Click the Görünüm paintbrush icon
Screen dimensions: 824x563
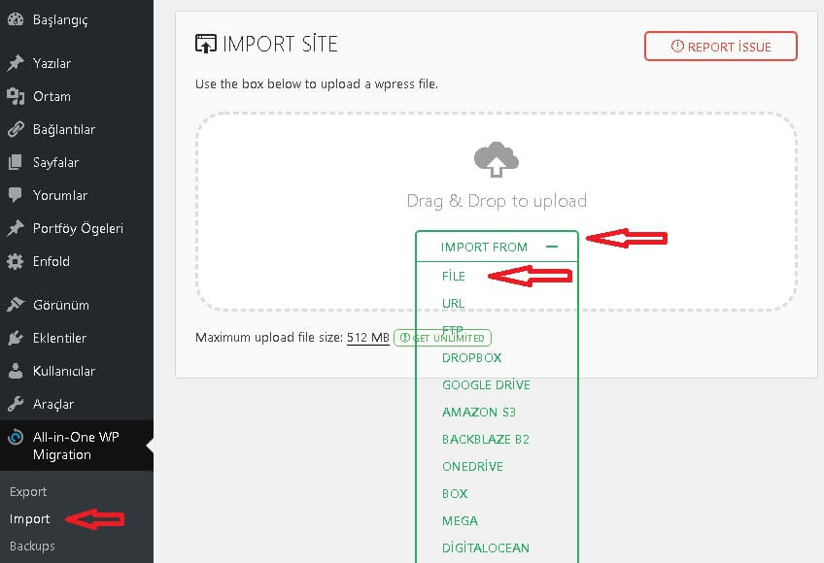point(16,305)
